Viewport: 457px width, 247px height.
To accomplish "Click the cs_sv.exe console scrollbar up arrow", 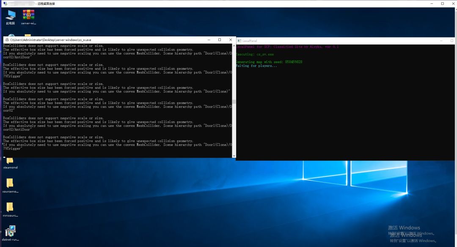I will pos(234,46).
